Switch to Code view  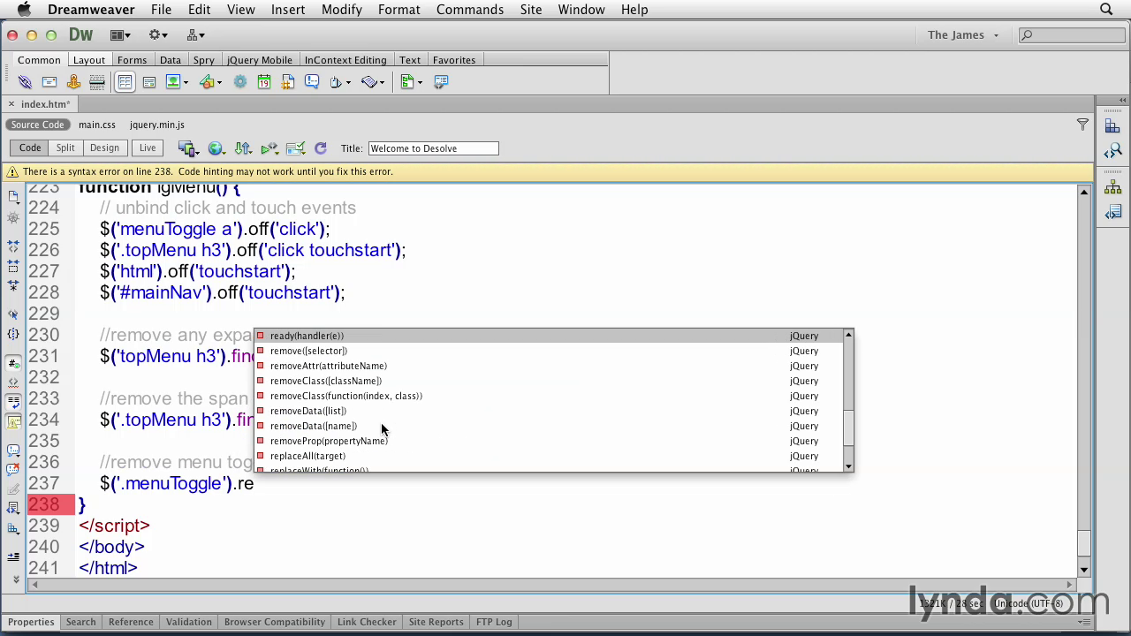pos(30,148)
